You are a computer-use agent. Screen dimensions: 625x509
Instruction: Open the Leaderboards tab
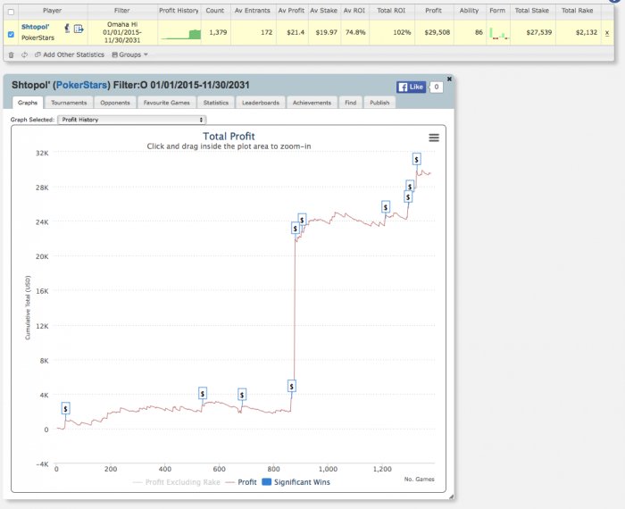tap(260, 103)
